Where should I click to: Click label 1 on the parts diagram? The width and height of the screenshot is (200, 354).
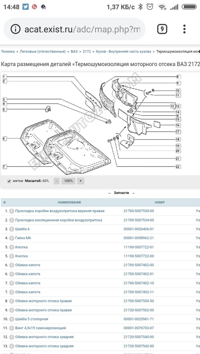[x=4, y=77]
